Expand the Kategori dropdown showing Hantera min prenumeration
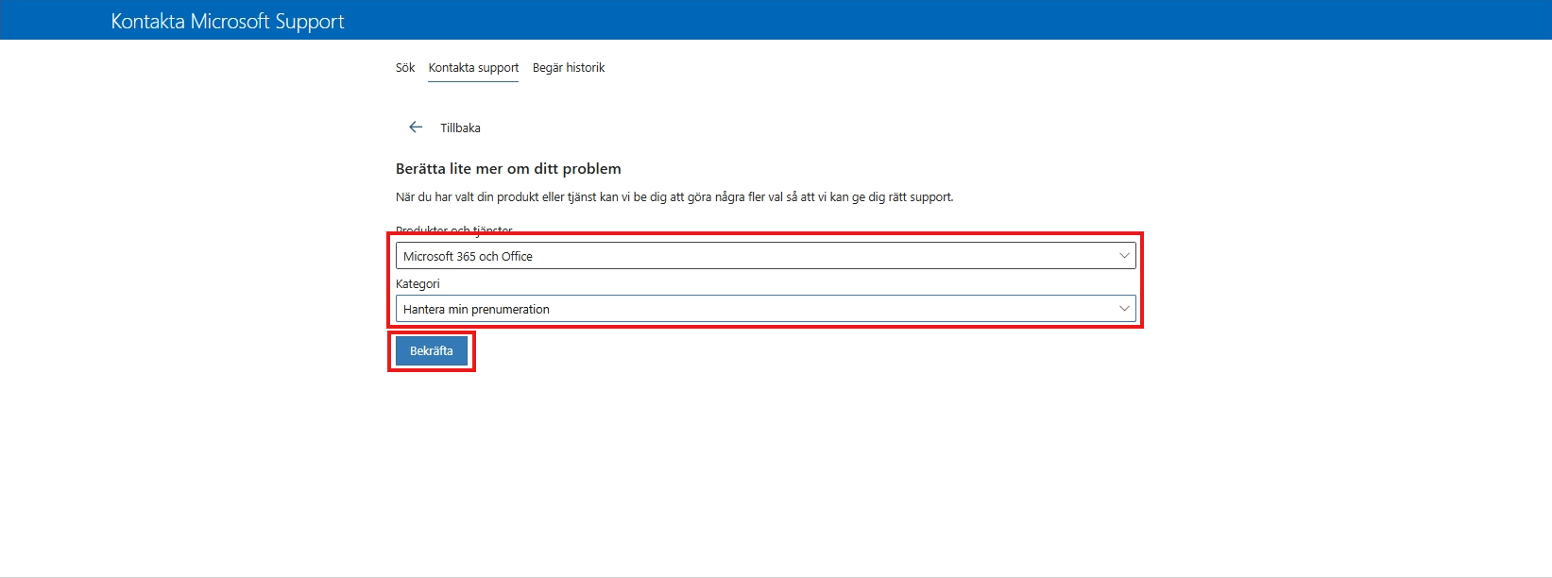The image size is (1552, 578). (765, 309)
